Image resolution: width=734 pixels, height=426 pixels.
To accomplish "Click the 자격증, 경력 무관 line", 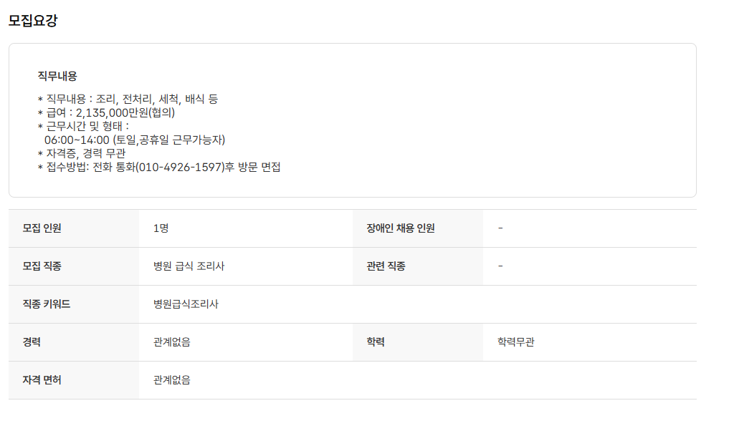I will tap(81, 153).
